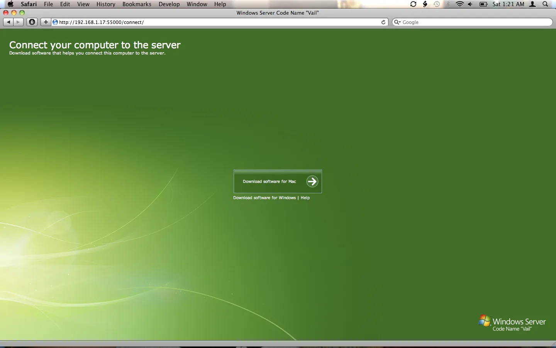
Task: Click the Bluetooth icon in menu bar
Action: click(448, 4)
